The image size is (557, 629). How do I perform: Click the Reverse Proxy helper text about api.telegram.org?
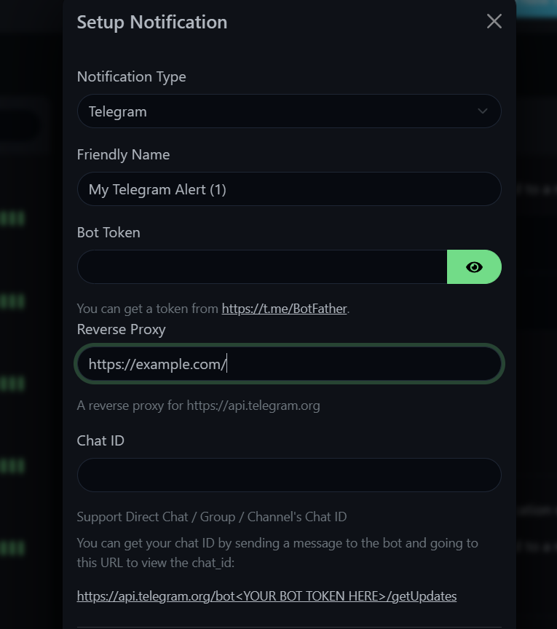(198, 405)
